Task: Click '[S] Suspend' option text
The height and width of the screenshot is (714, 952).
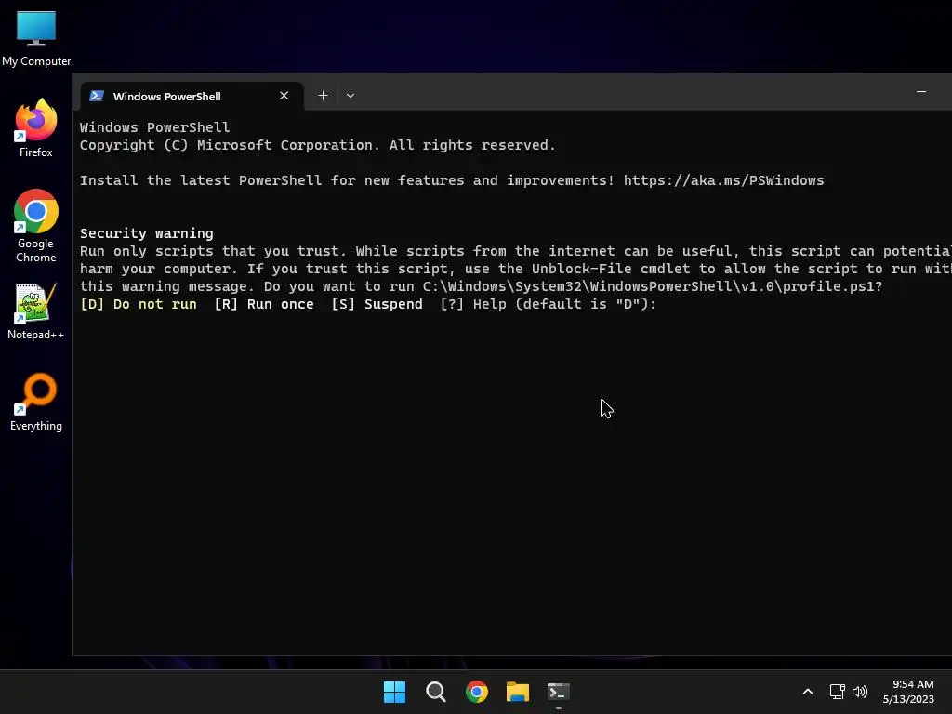Action: (377, 304)
